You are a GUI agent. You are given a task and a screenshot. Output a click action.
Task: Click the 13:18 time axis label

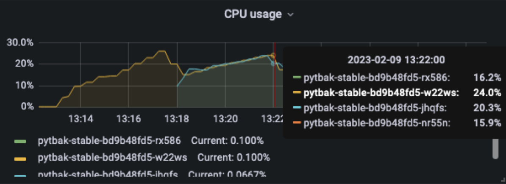177,119
